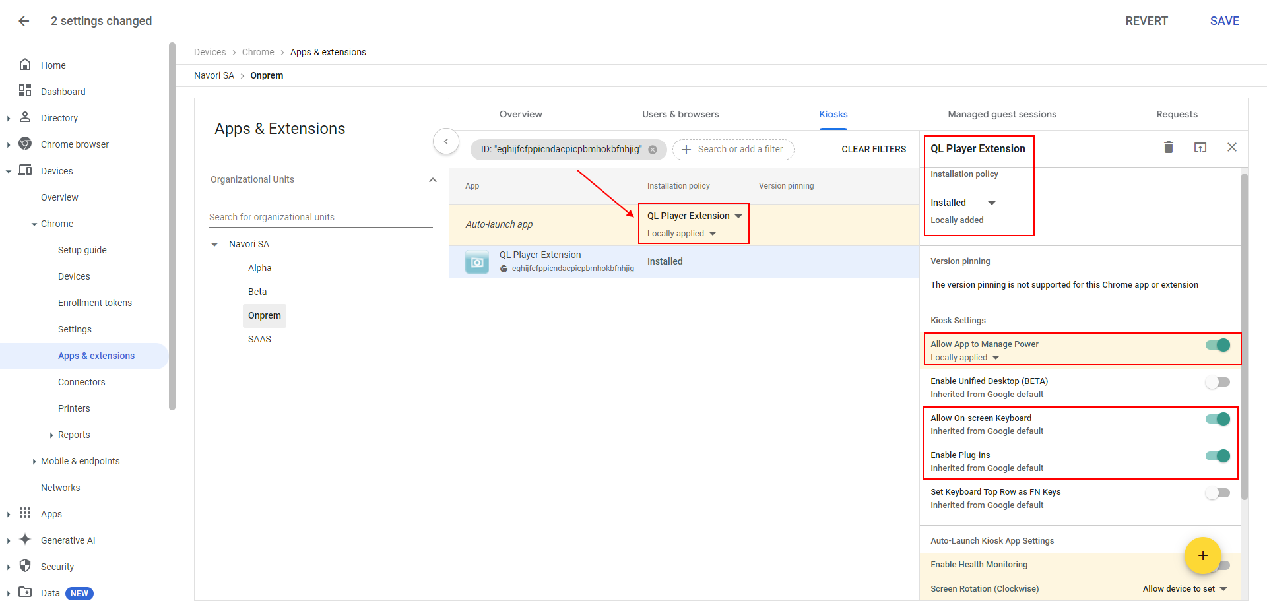Switch to the Overview tab

coord(521,114)
